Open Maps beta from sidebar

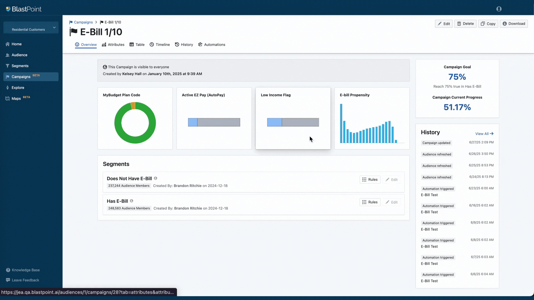(x=16, y=98)
